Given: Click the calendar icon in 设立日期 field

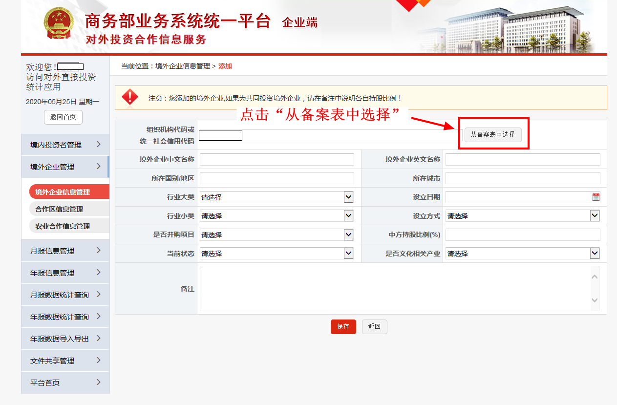Looking at the screenshot, I should pos(596,197).
